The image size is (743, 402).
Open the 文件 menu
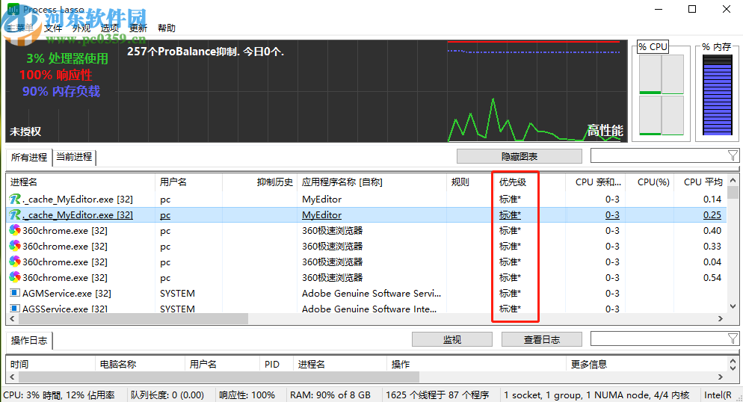pos(53,28)
